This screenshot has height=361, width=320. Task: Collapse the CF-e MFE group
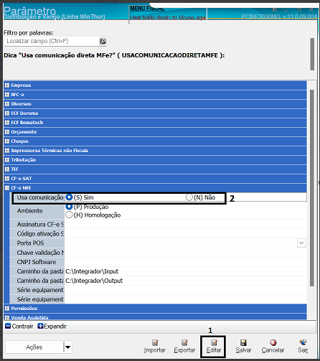click(7, 188)
